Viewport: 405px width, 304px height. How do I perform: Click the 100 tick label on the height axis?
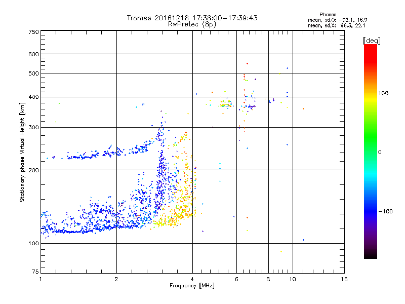tap(33, 243)
